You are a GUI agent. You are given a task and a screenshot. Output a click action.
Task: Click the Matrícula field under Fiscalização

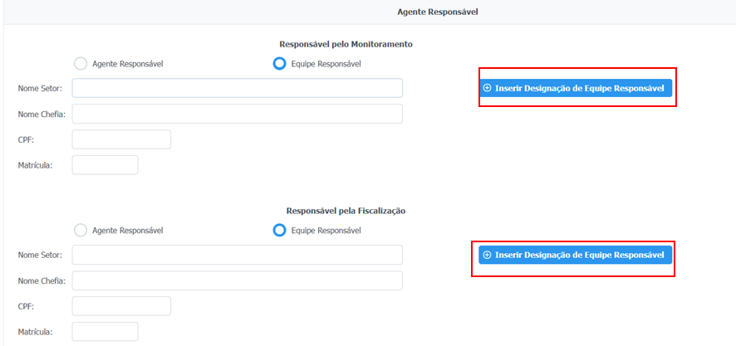(x=105, y=332)
